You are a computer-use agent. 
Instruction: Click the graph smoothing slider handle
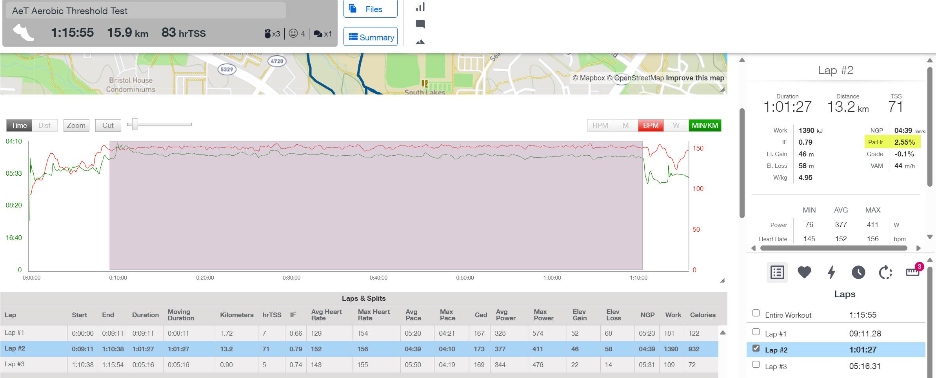(135, 124)
